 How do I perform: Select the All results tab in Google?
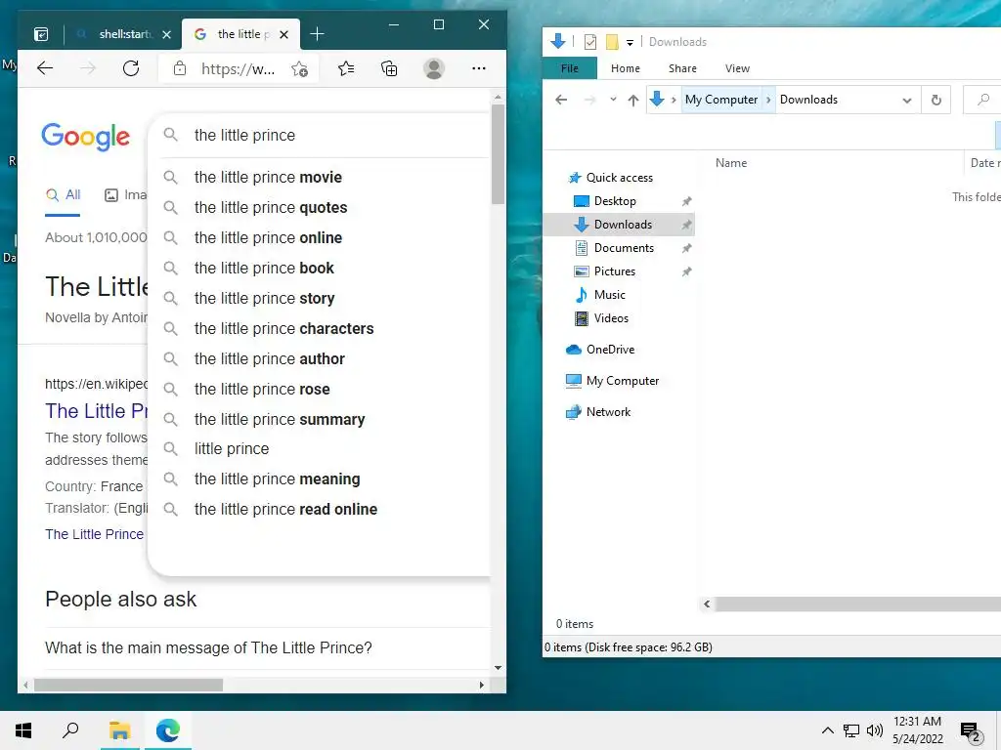pyautogui.click(x=63, y=195)
